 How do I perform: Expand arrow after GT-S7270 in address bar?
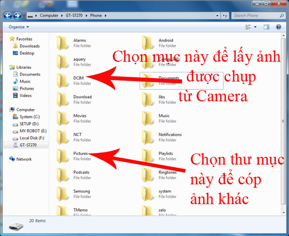pos(86,16)
